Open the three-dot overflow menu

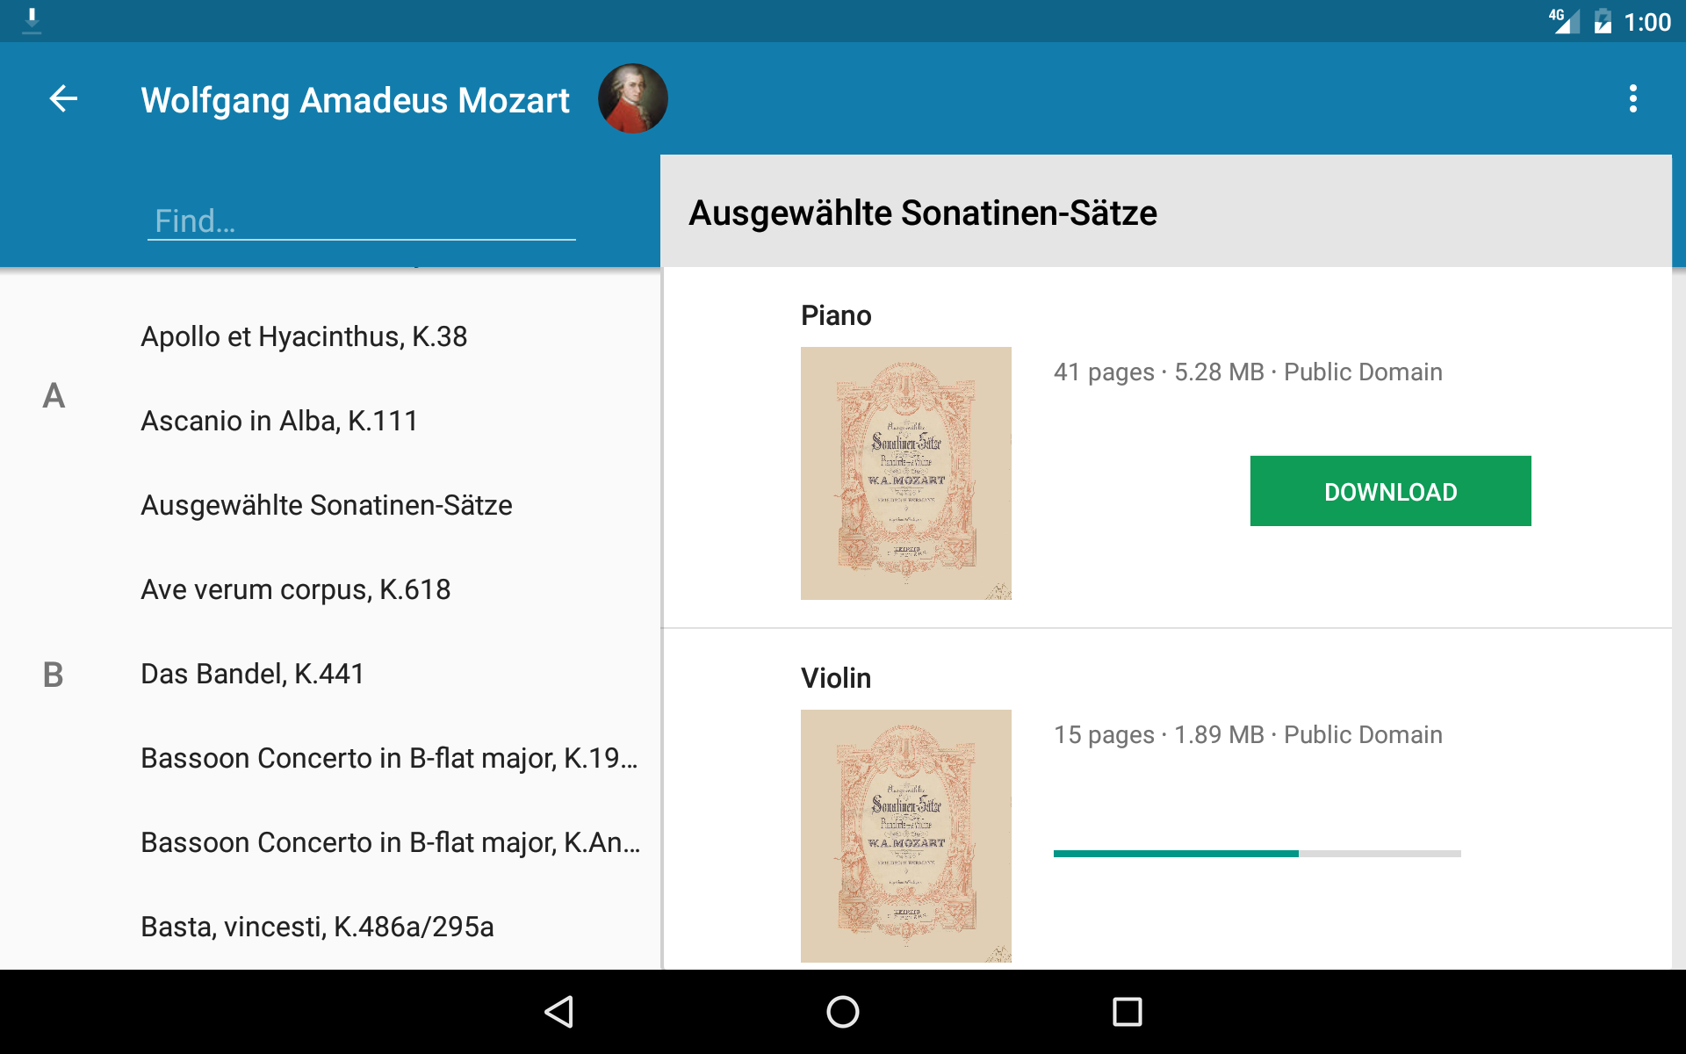point(1632,98)
